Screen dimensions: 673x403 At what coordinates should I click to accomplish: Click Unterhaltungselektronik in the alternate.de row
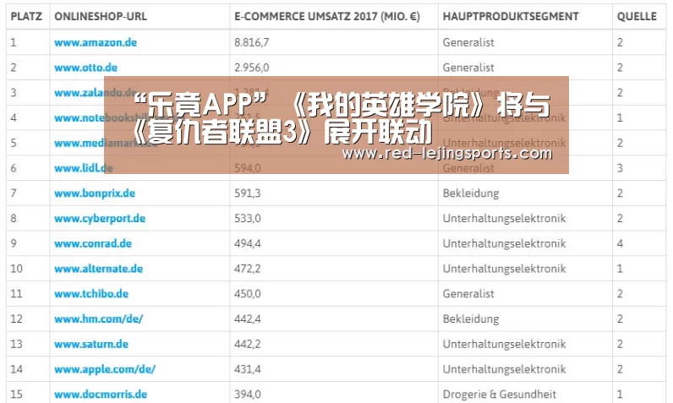[x=504, y=269]
